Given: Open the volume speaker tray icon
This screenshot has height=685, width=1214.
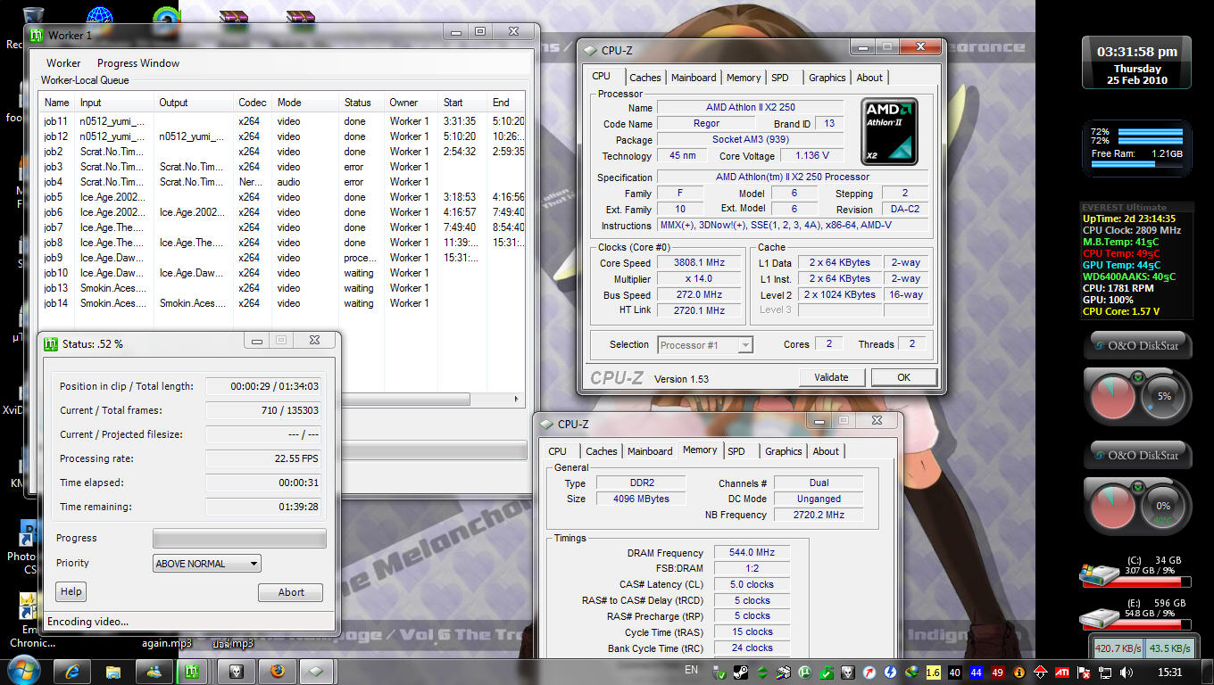Looking at the screenshot, I should pos(1127,672).
